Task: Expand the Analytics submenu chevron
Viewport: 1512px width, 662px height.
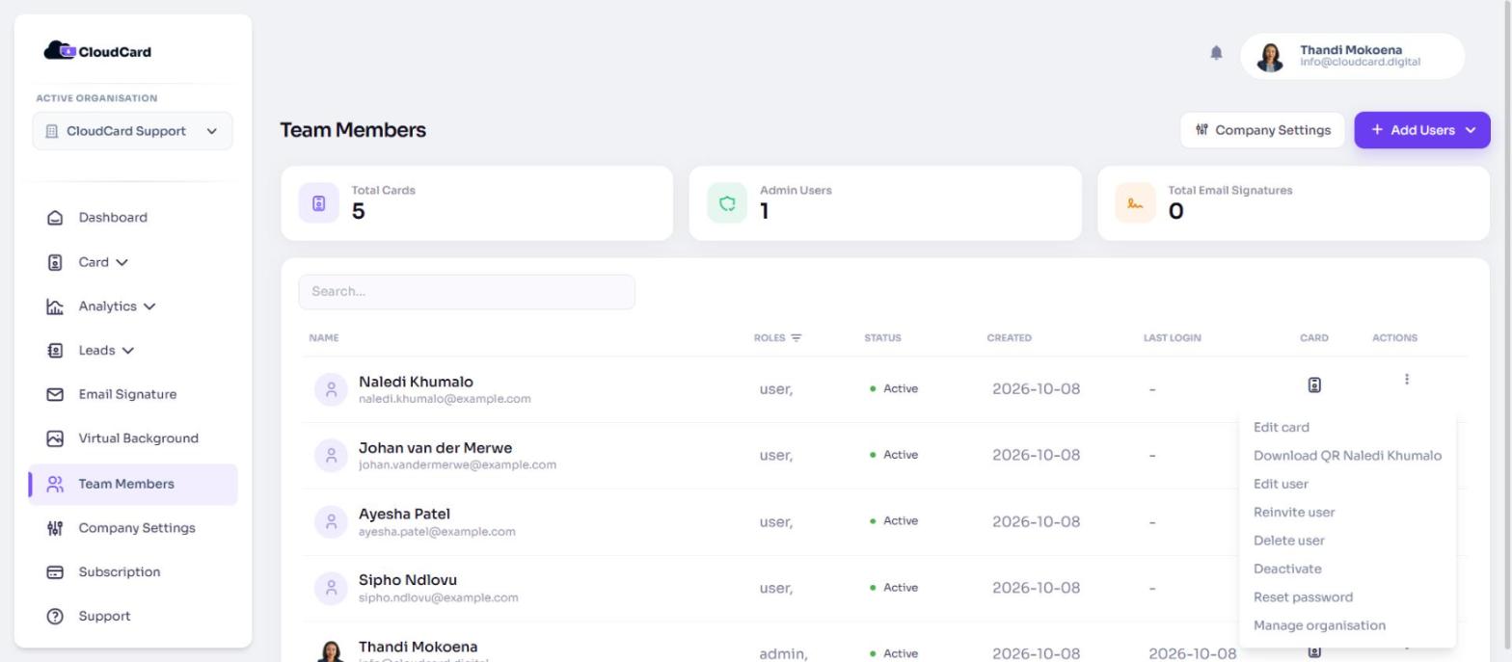Action: [149, 306]
